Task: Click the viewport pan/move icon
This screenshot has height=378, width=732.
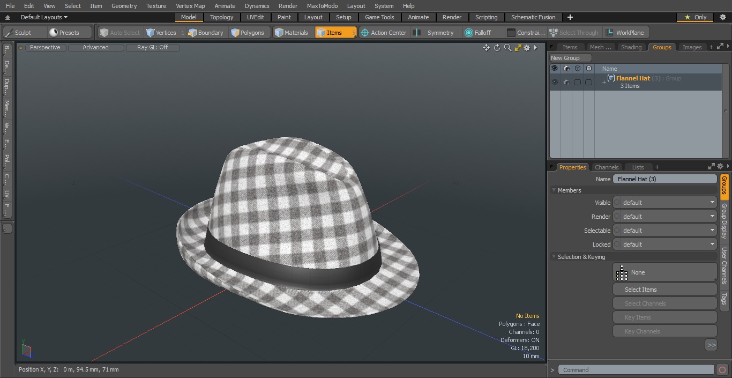Action: [x=486, y=48]
